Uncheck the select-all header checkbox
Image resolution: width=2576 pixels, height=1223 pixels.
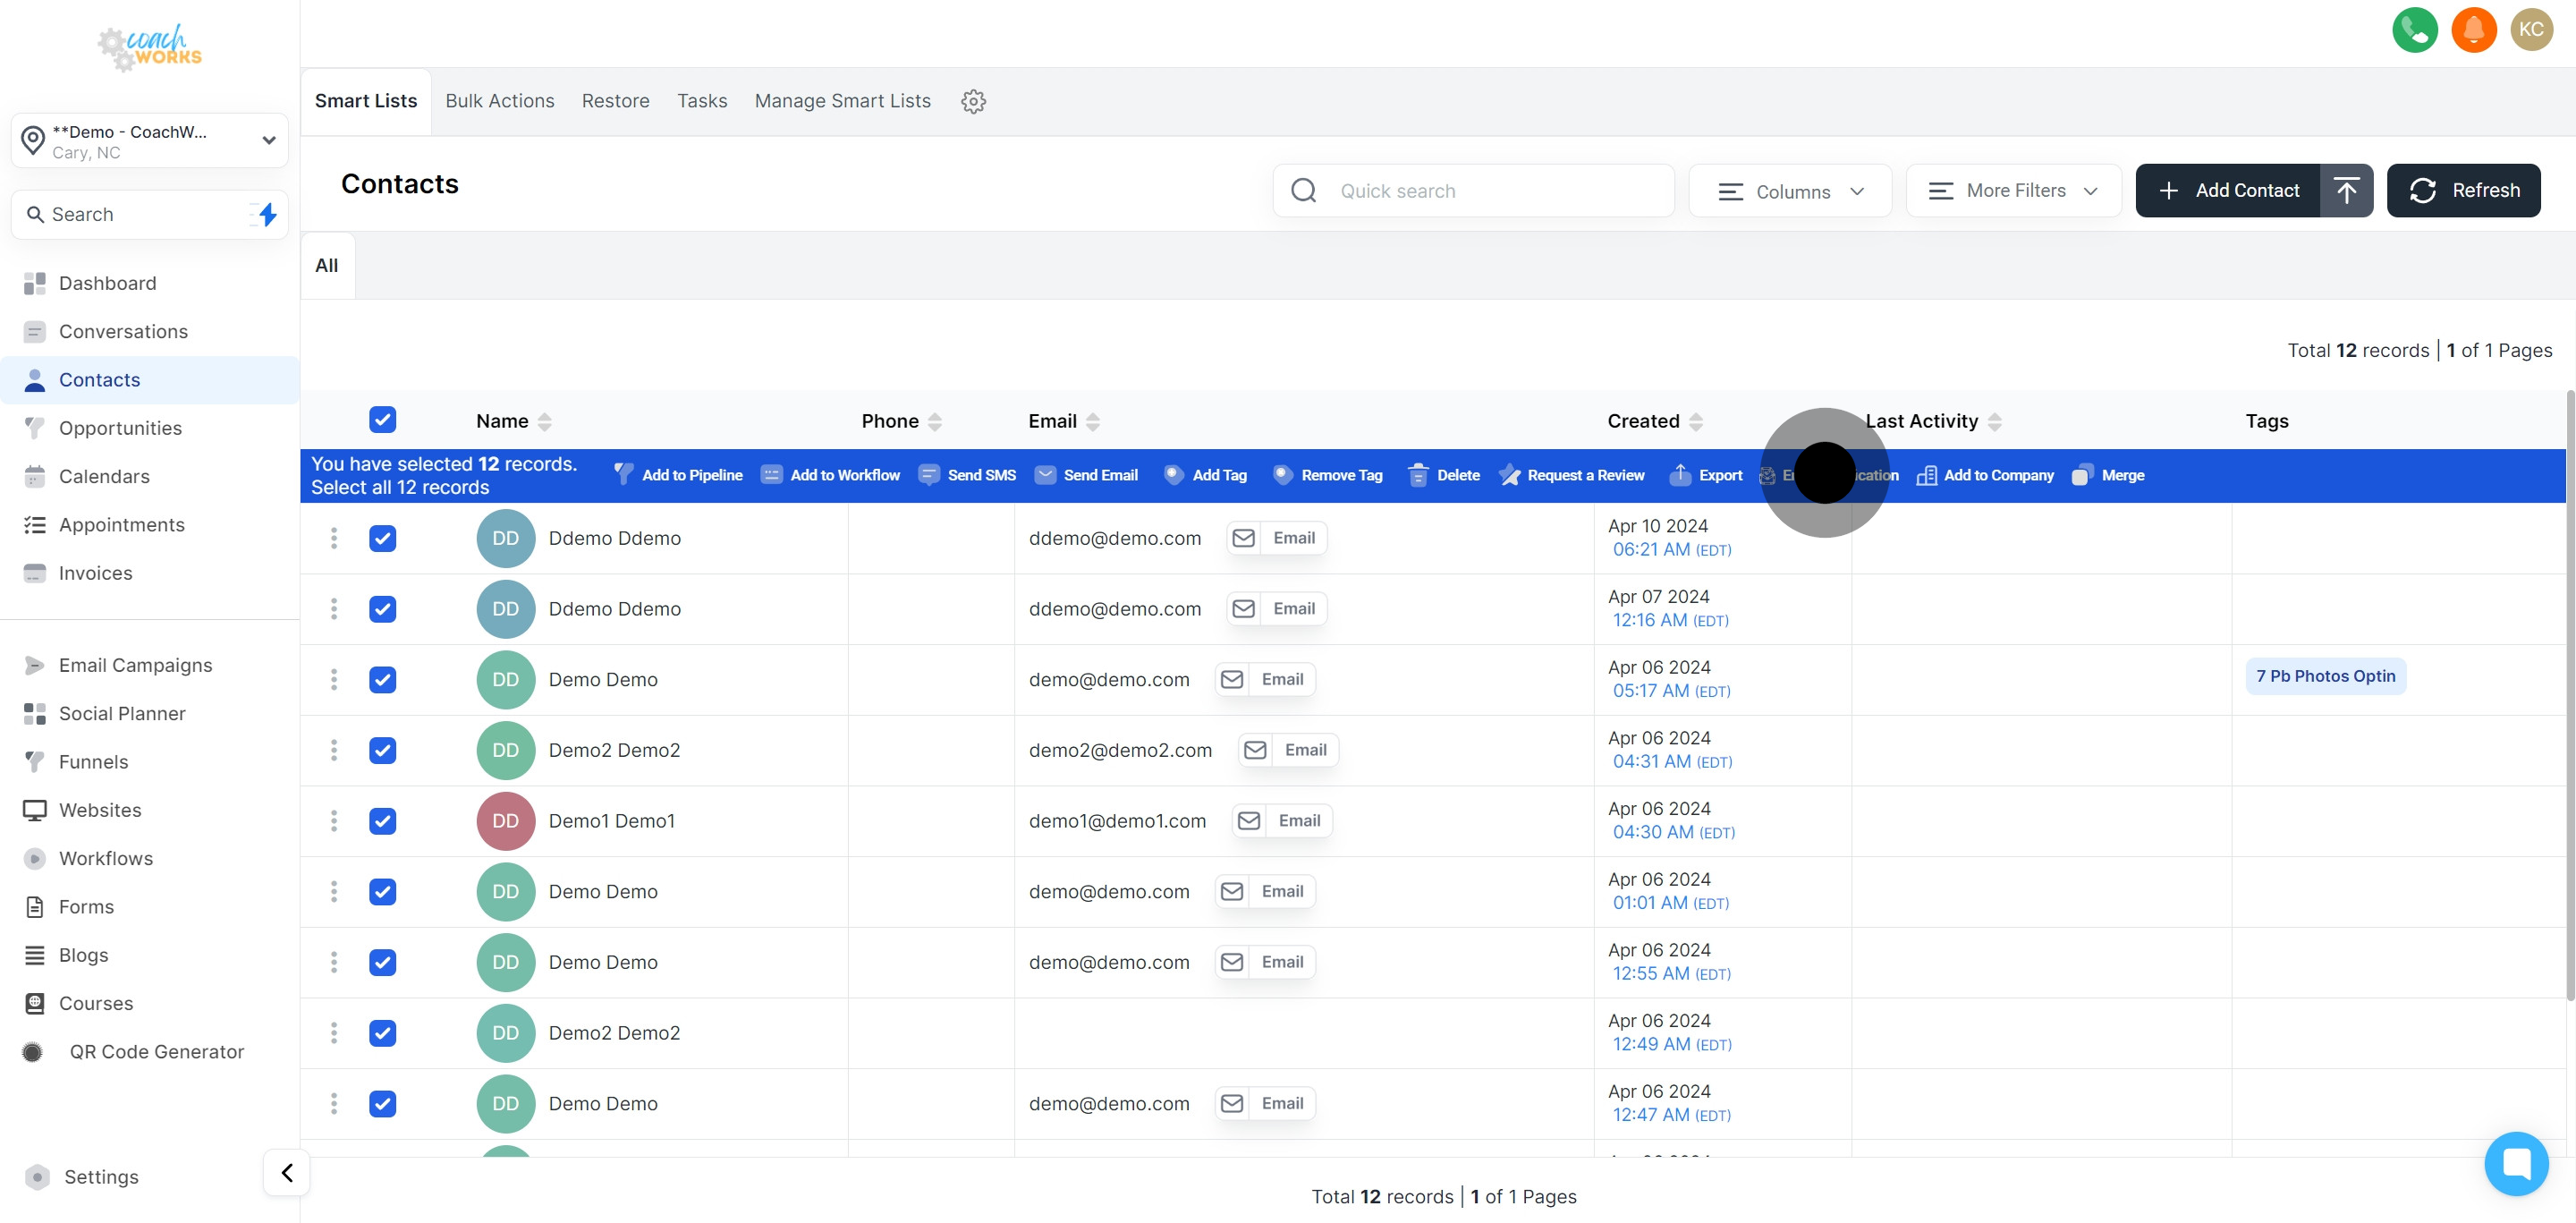click(382, 420)
